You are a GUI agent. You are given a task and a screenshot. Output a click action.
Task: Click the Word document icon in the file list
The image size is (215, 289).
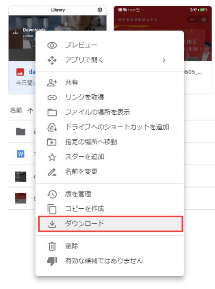(x=21, y=154)
